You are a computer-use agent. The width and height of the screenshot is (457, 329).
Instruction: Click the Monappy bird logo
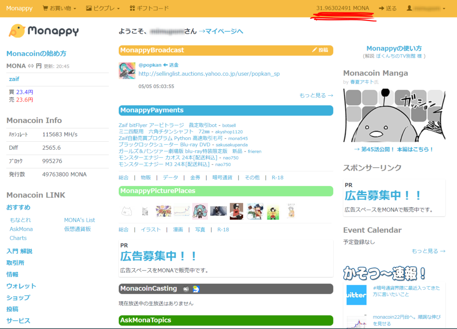pos(44,31)
